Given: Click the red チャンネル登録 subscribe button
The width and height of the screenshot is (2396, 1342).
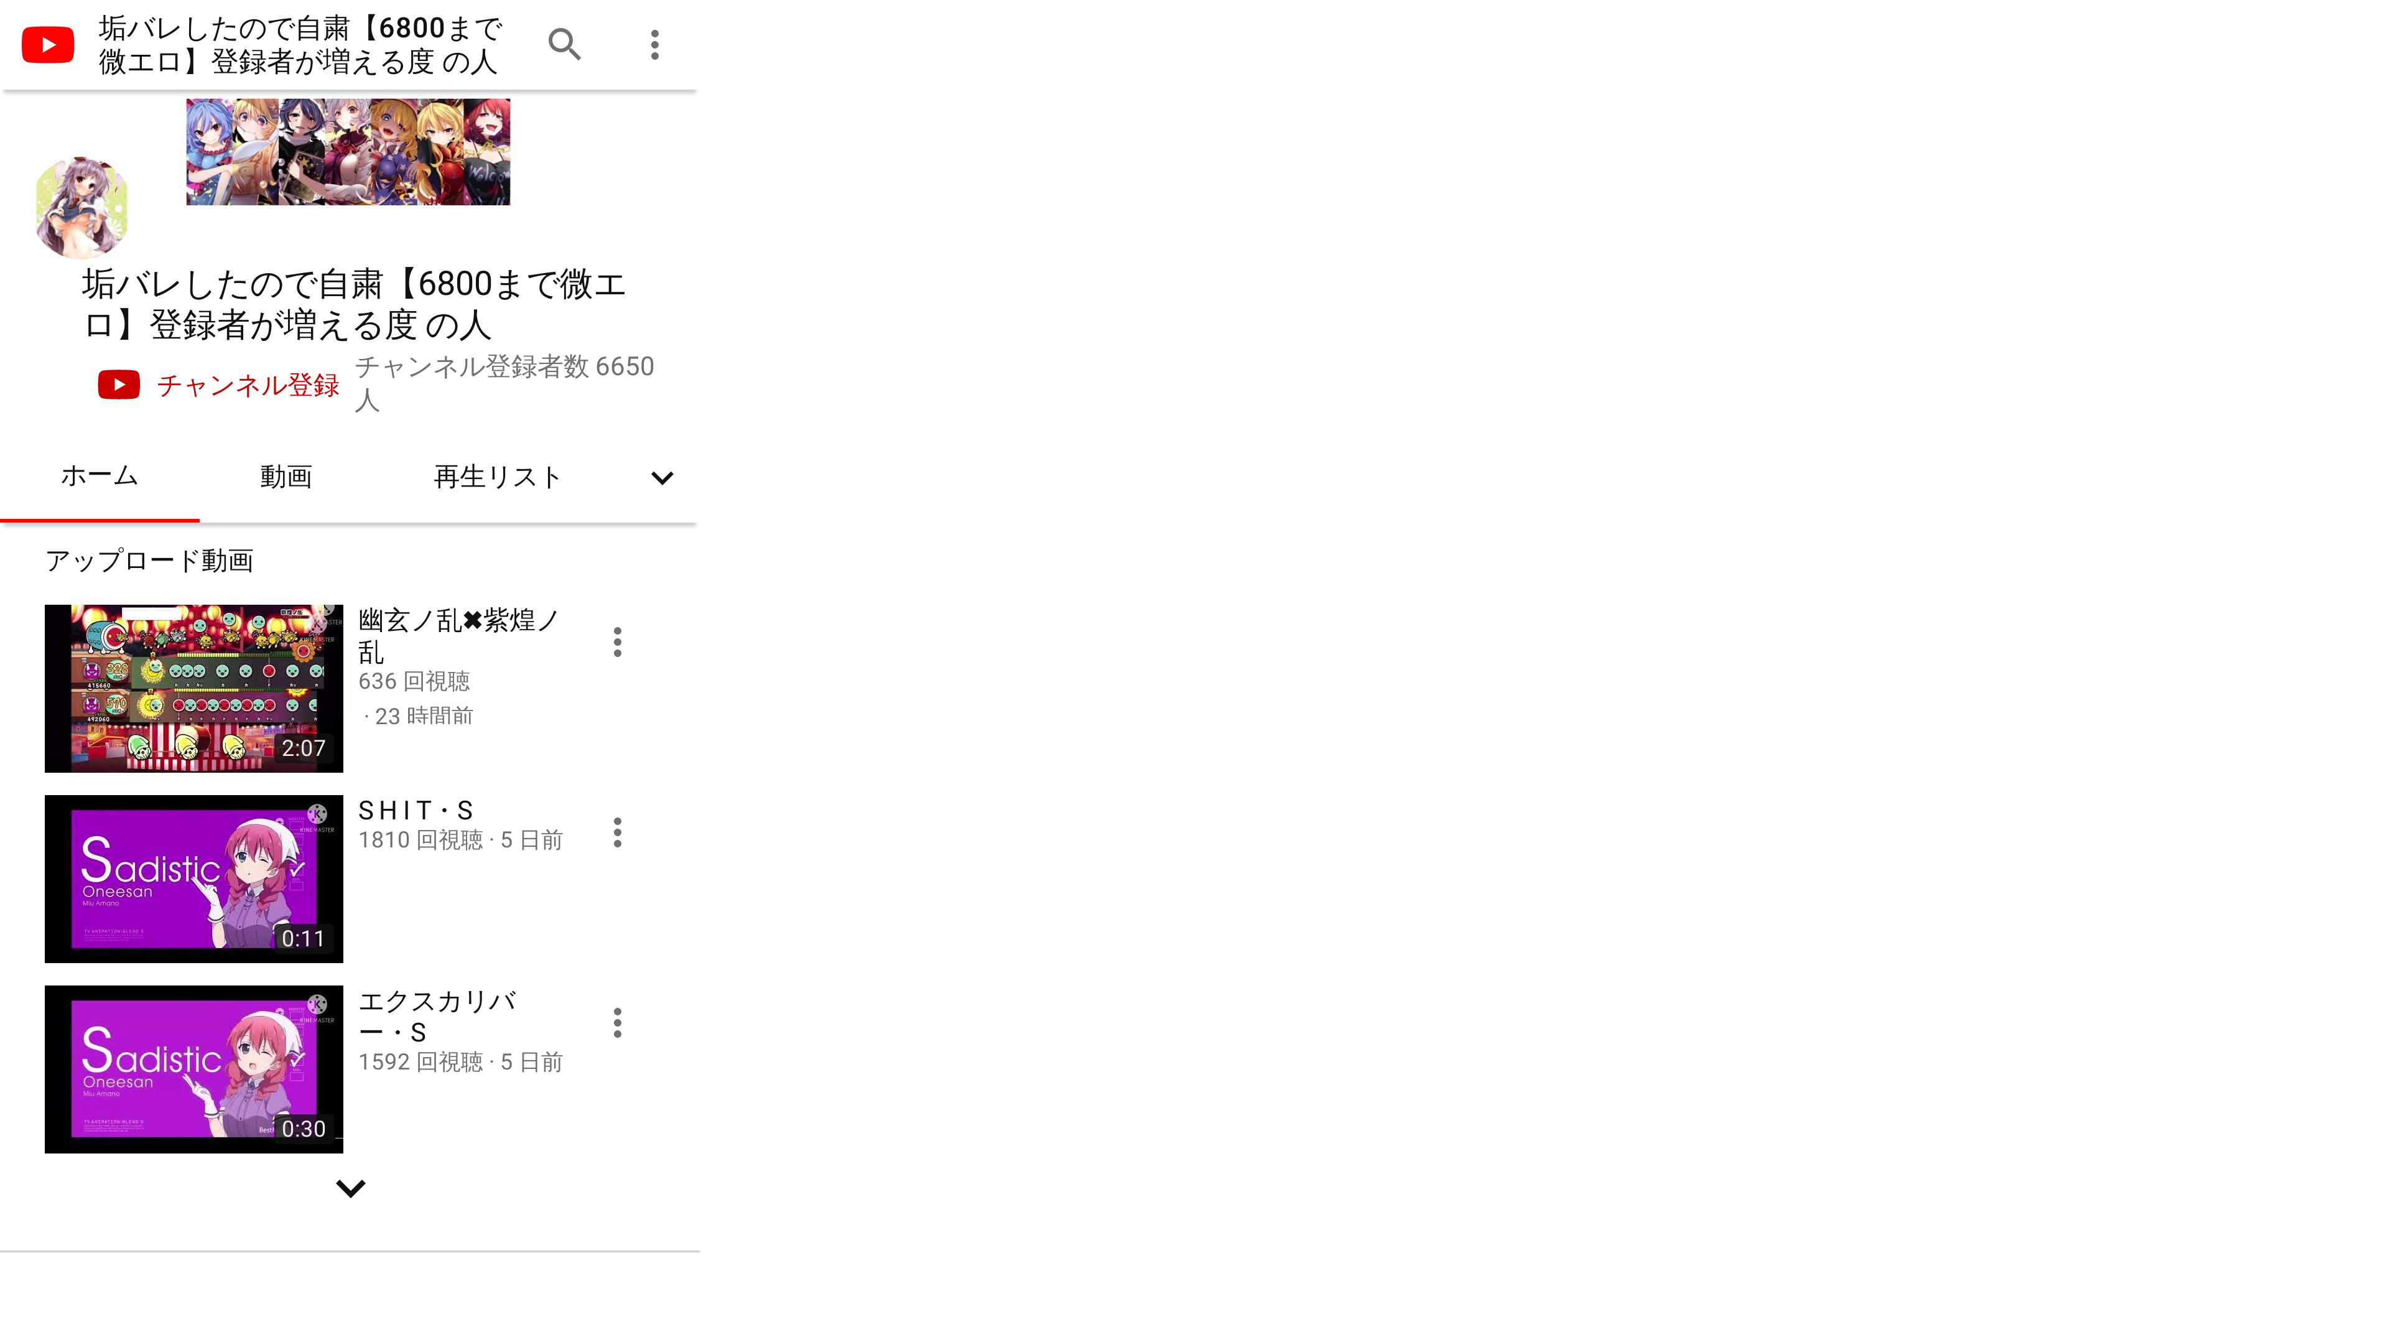Looking at the screenshot, I should click(218, 384).
